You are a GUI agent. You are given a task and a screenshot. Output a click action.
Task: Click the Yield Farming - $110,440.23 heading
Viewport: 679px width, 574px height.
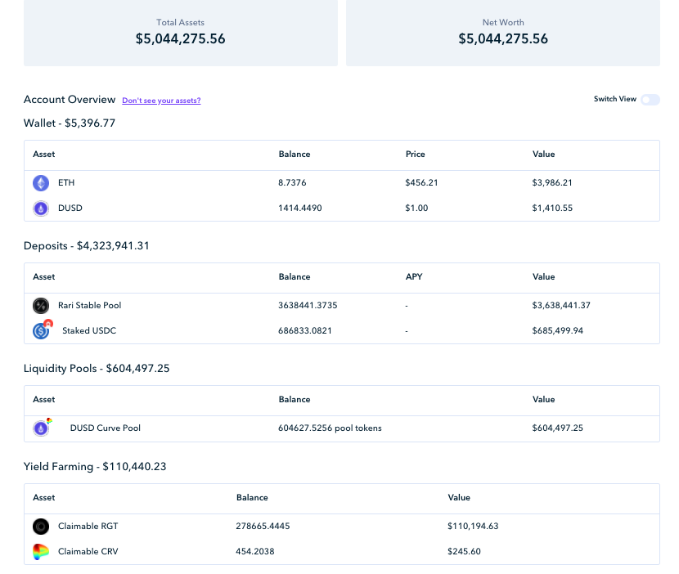pyautogui.click(x=95, y=467)
